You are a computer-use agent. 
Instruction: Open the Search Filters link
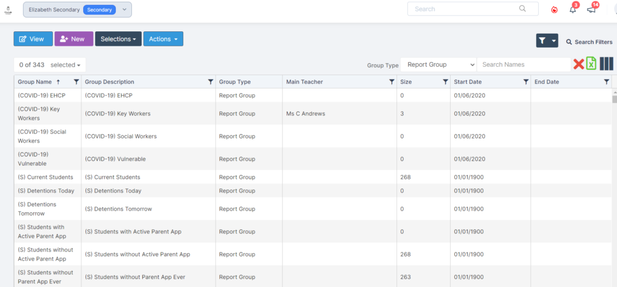tap(589, 42)
